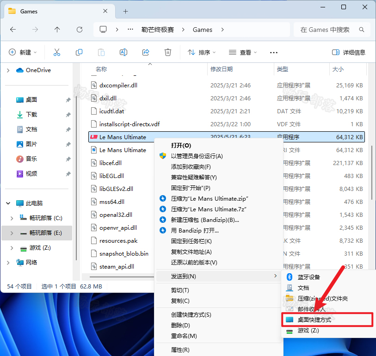The height and width of the screenshot is (356, 376).
Task: Click the Pictures icon in sidebar
Action: click(x=20, y=144)
